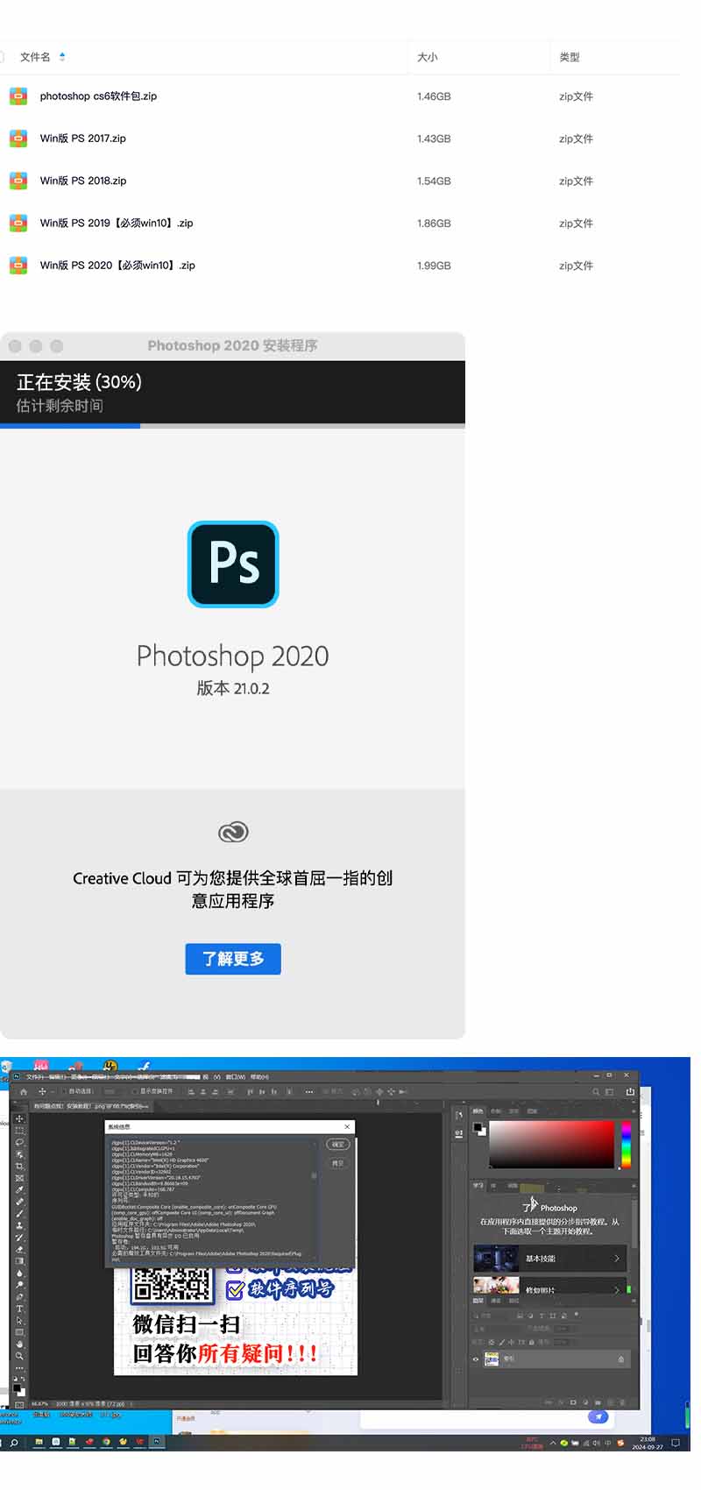701x1490 pixels.
Task: Click zip icon of photoshop cs6软件包.zip
Action: click(x=18, y=96)
